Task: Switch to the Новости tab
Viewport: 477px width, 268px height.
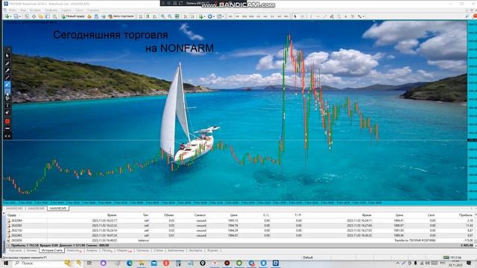Action: [x=74, y=251]
